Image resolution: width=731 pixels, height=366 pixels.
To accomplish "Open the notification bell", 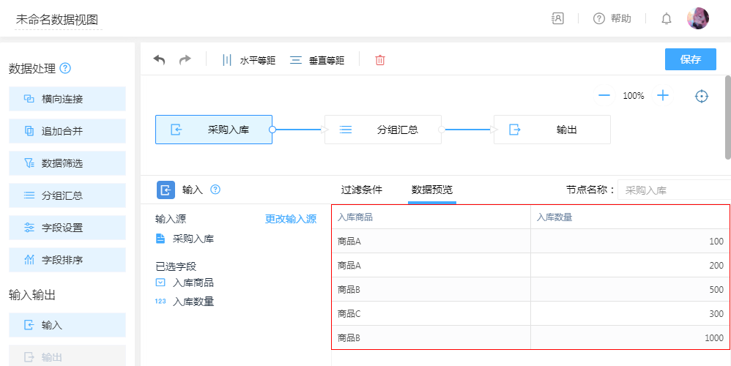I will coord(667,19).
